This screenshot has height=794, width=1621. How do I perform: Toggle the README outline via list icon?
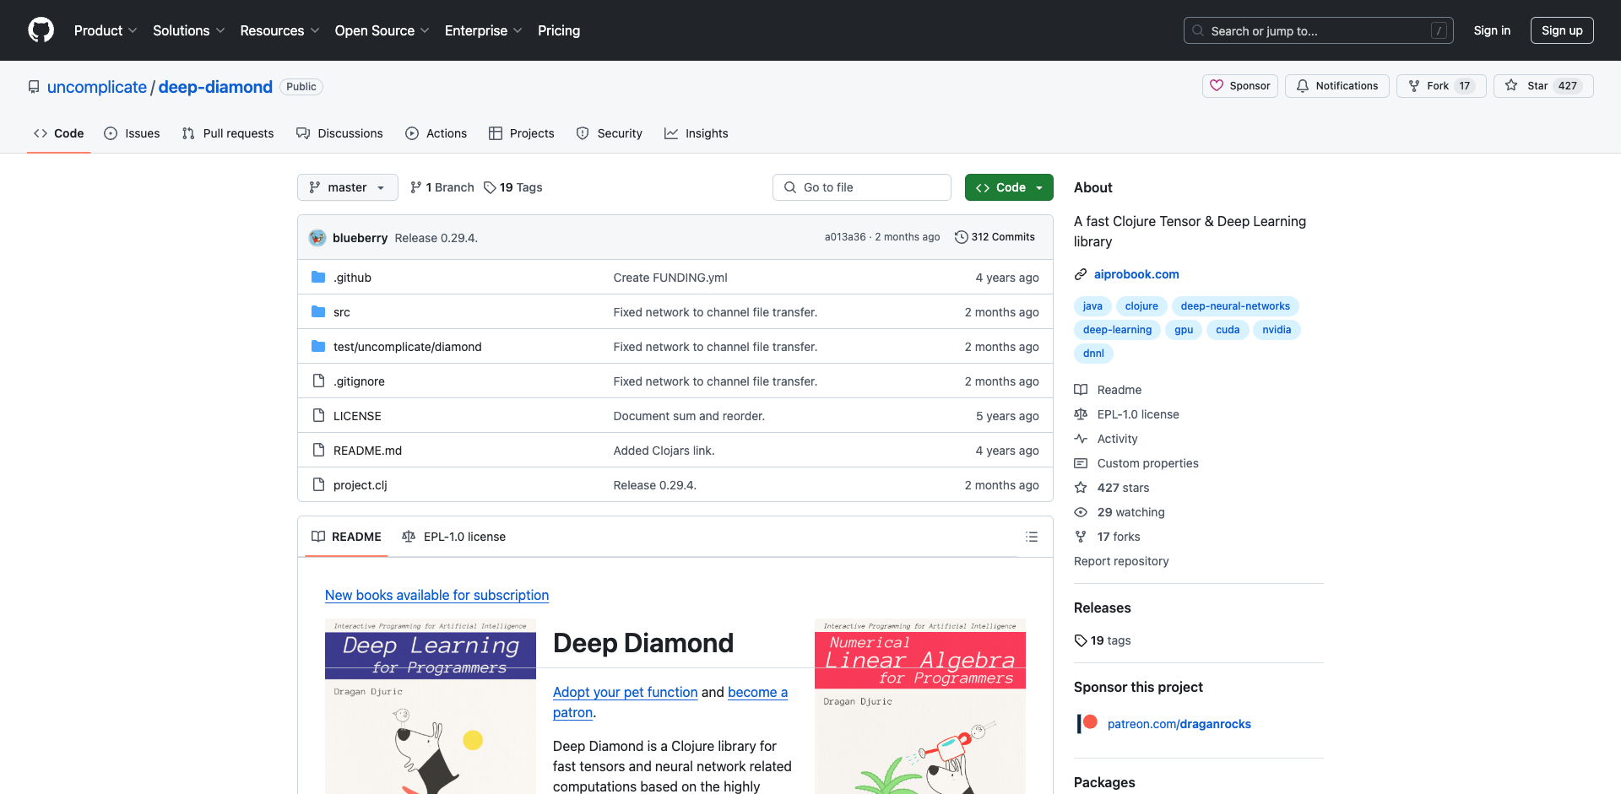[x=1032, y=537]
